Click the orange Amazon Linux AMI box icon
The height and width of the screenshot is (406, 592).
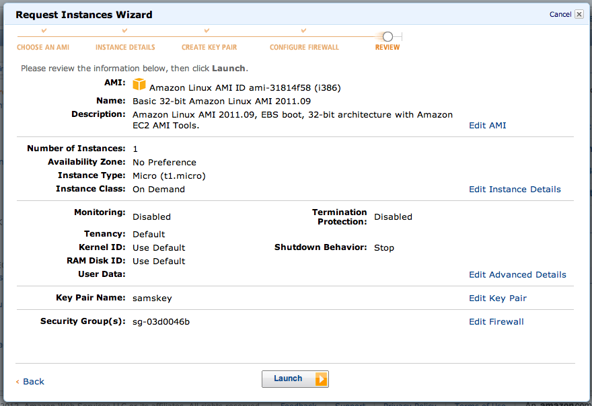pyautogui.click(x=139, y=84)
